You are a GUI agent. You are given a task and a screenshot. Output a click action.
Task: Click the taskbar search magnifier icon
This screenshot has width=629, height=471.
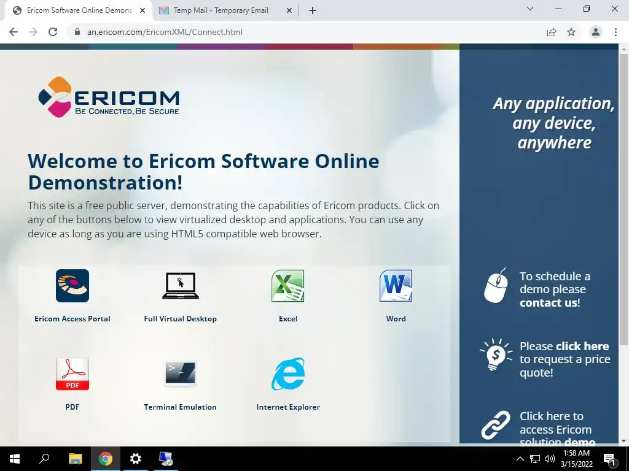tap(44, 459)
